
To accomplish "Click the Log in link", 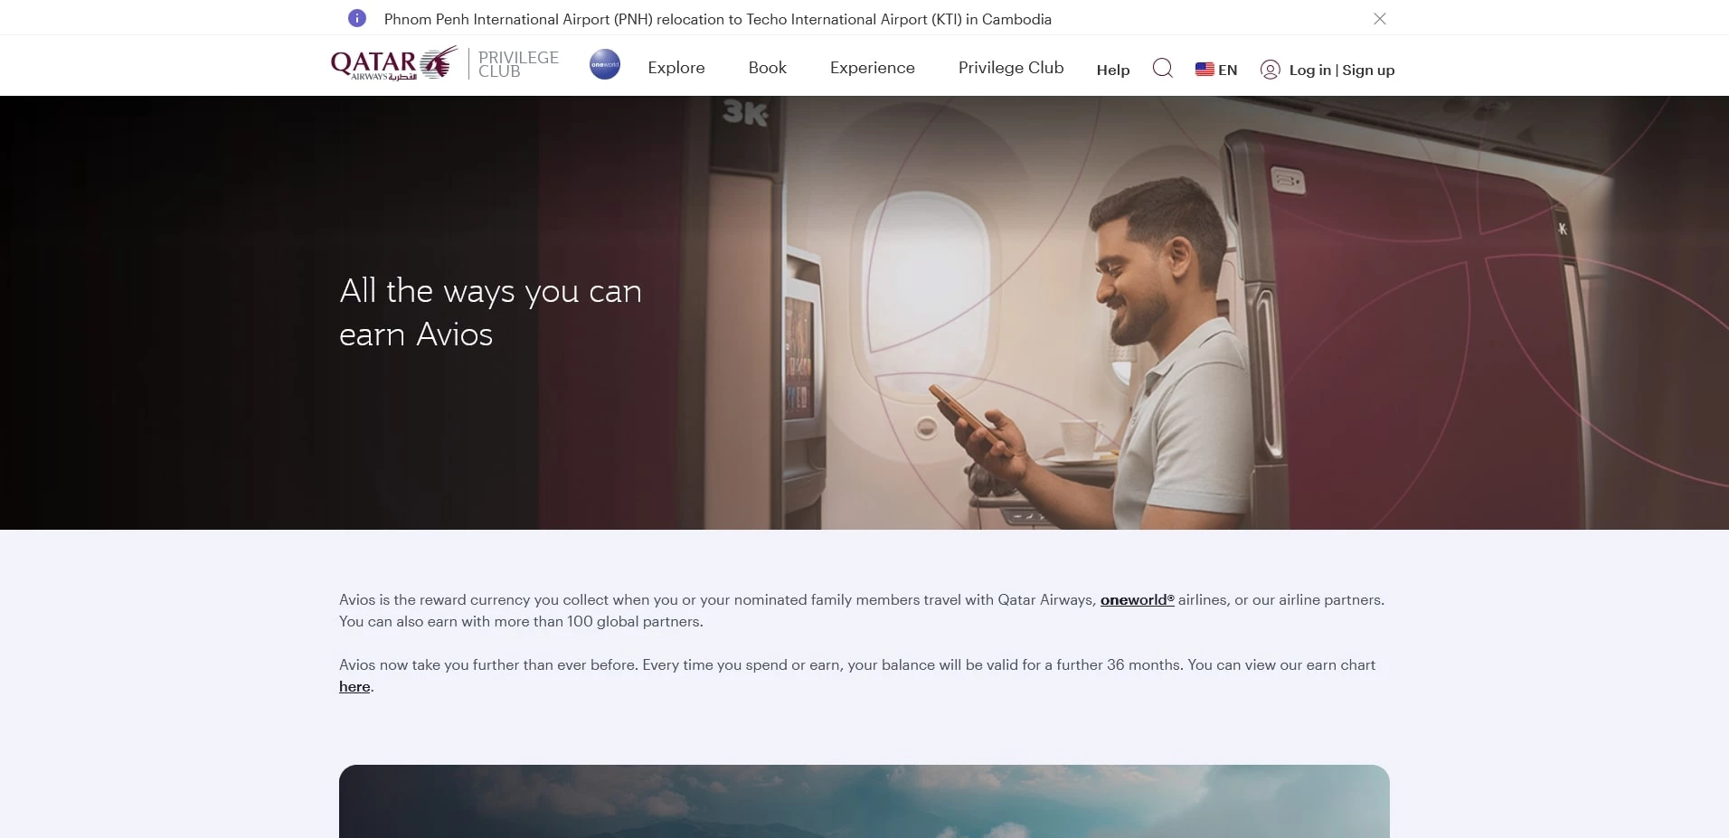I will pyautogui.click(x=1309, y=70).
